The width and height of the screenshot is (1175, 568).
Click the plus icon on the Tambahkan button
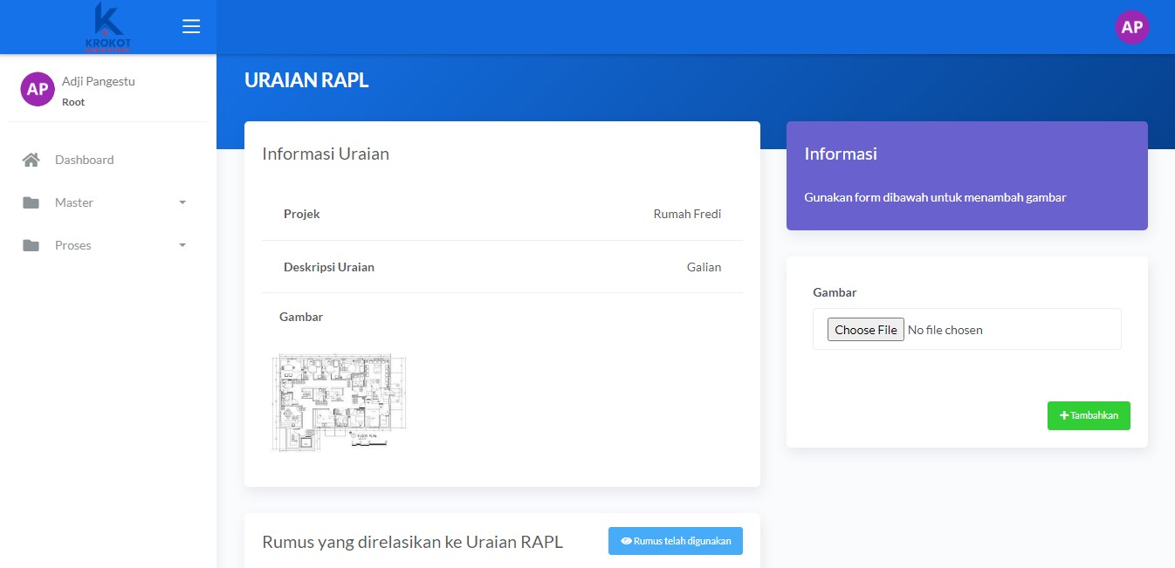pos(1064,416)
